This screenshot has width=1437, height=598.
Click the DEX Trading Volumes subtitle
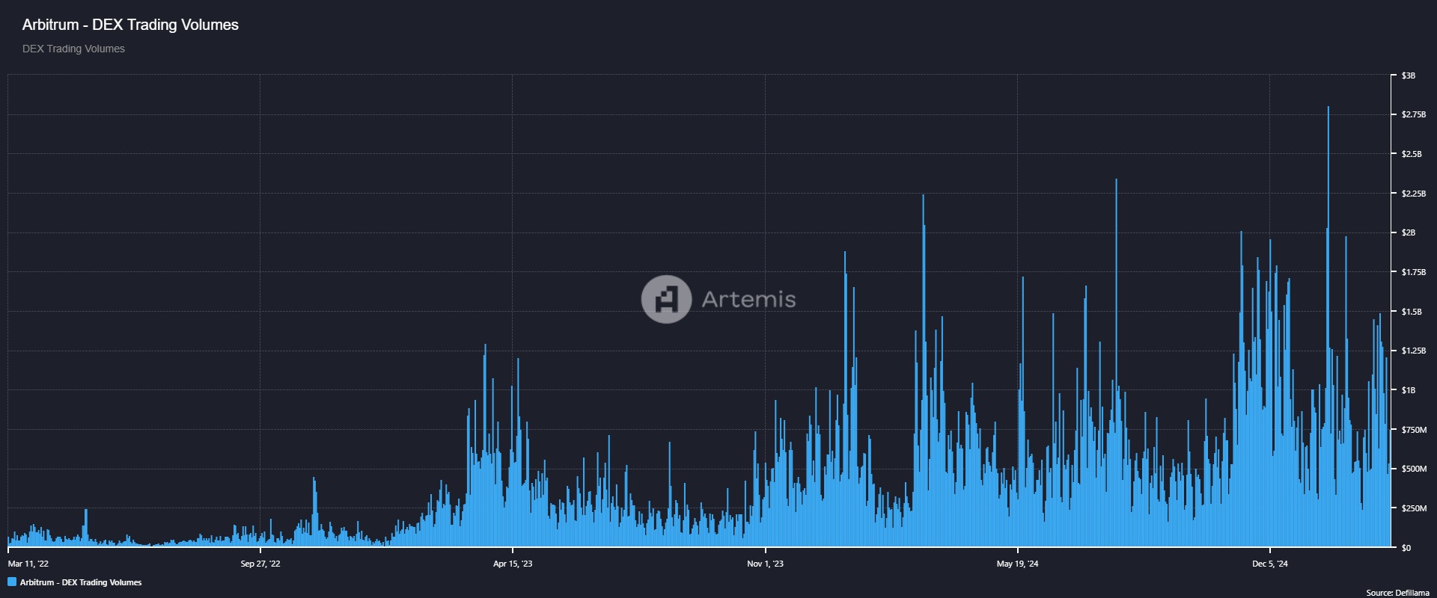tap(73, 49)
